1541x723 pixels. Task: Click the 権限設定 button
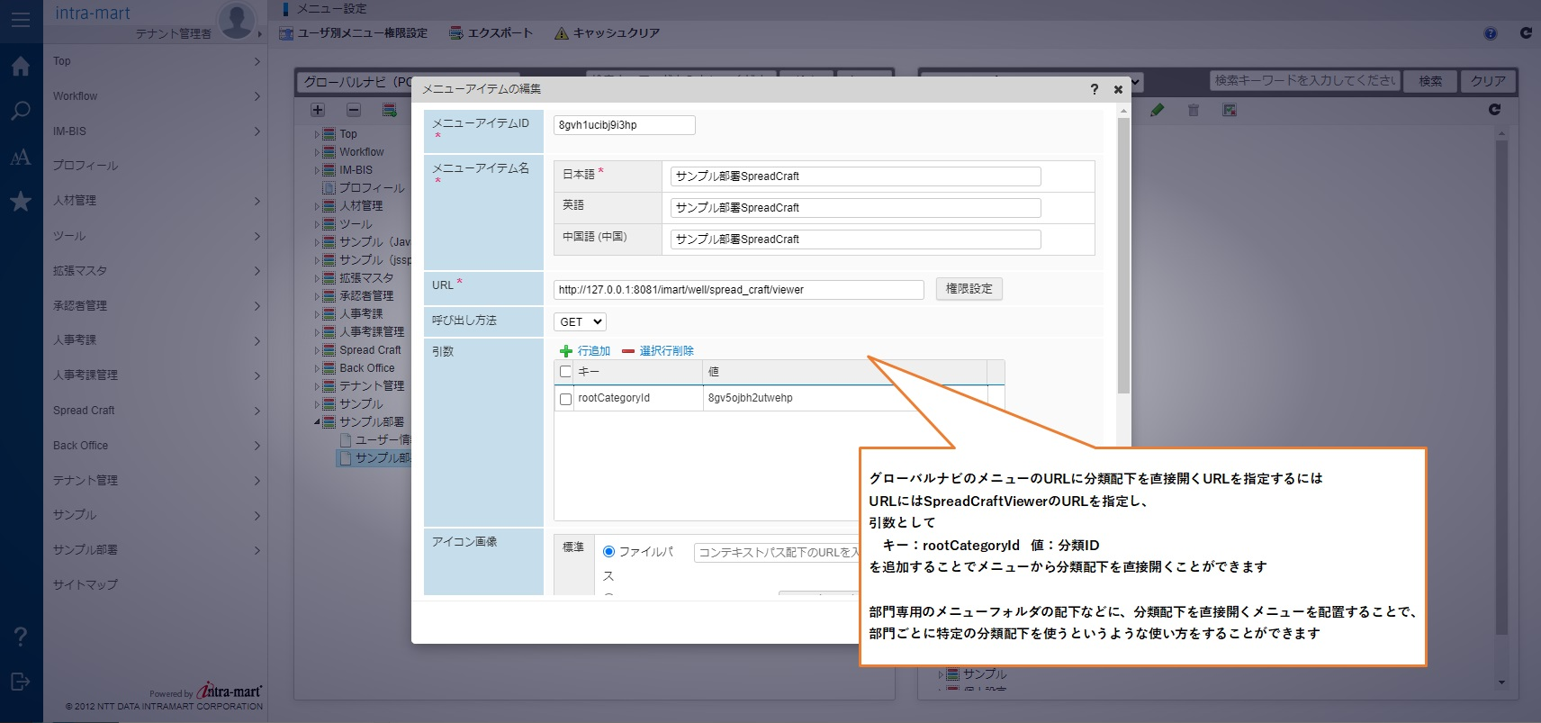pyautogui.click(x=969, y=289)
